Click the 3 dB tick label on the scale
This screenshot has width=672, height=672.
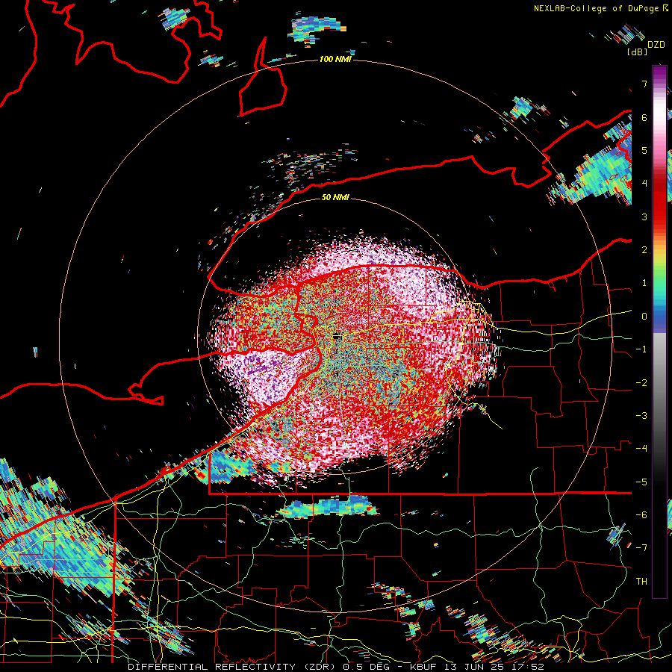coord(644,217)
